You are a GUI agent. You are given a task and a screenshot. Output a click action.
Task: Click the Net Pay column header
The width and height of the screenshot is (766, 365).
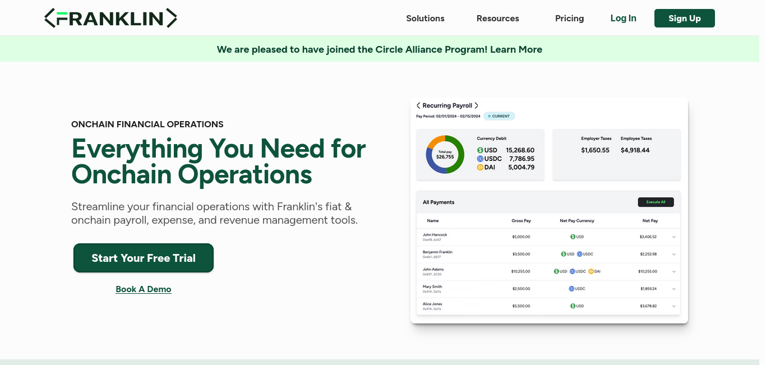pos(650,221)
